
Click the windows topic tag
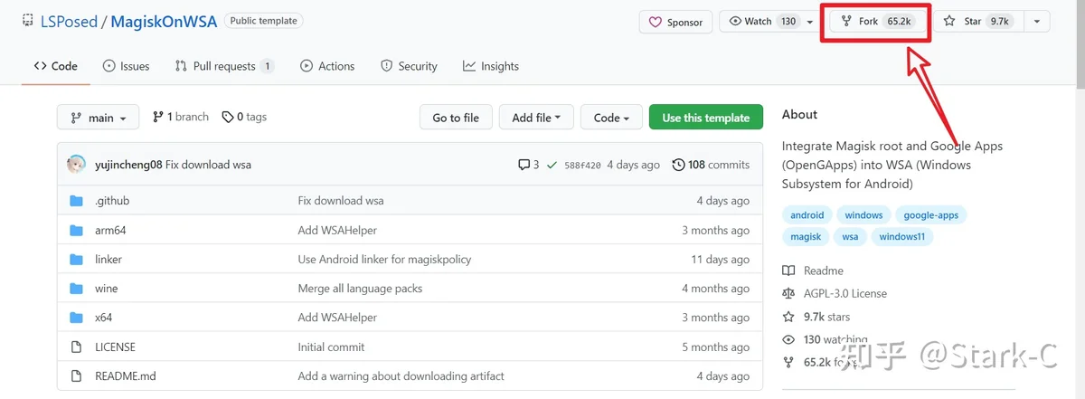coord(863,215)
